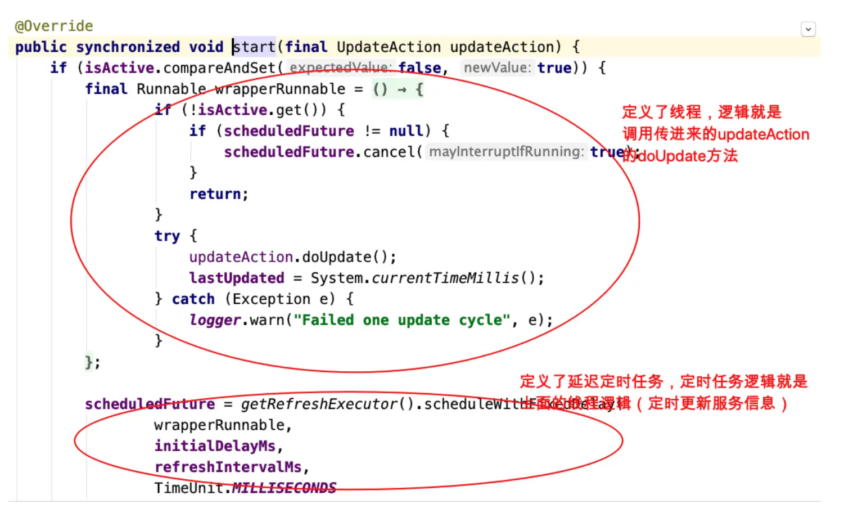Select the synchronized keyword
This screenshot has width=858, height=522.
pyautogui.click(x=128, y=47)
